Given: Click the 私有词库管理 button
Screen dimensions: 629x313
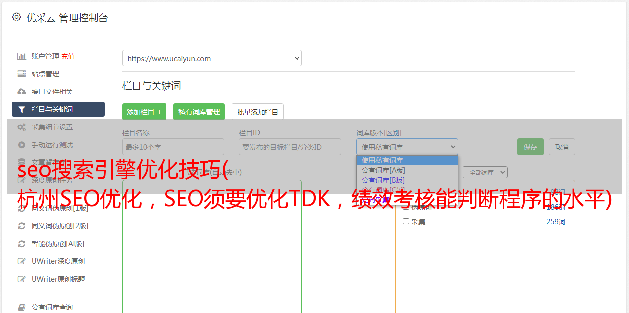Looking at the screenshot, I should coord(199,112).
